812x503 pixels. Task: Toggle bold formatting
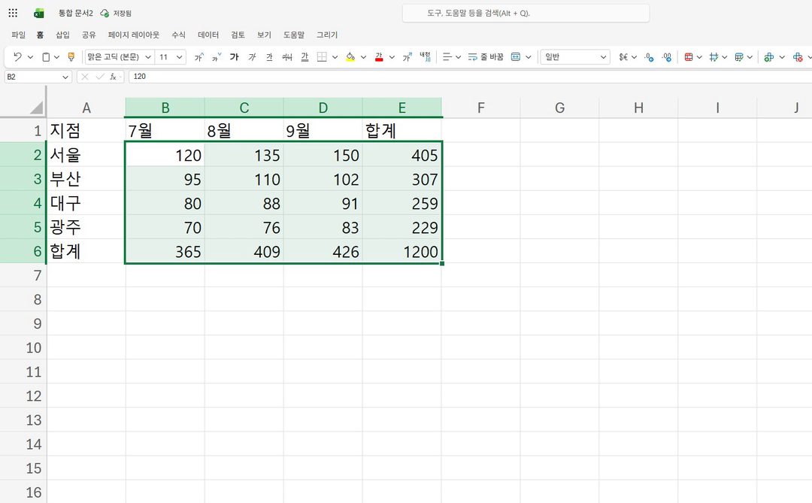tap(235, 57)
